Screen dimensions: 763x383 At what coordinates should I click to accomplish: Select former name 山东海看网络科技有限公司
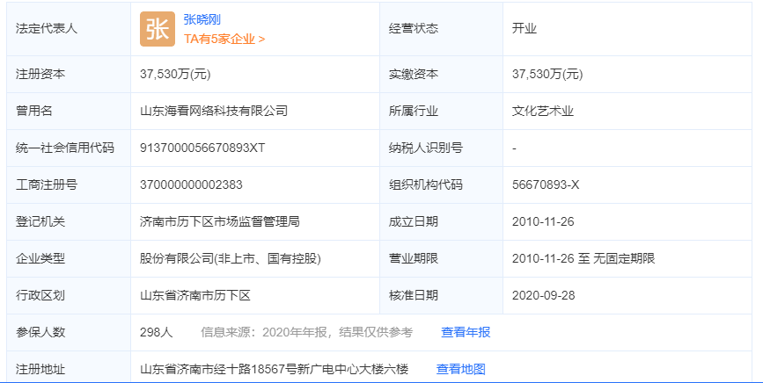click(214, 111)
